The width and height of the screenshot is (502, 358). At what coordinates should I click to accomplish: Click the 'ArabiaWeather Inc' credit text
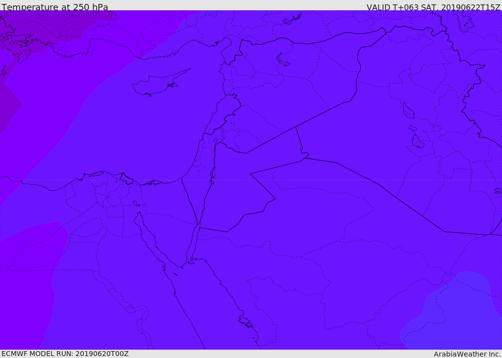467,354
